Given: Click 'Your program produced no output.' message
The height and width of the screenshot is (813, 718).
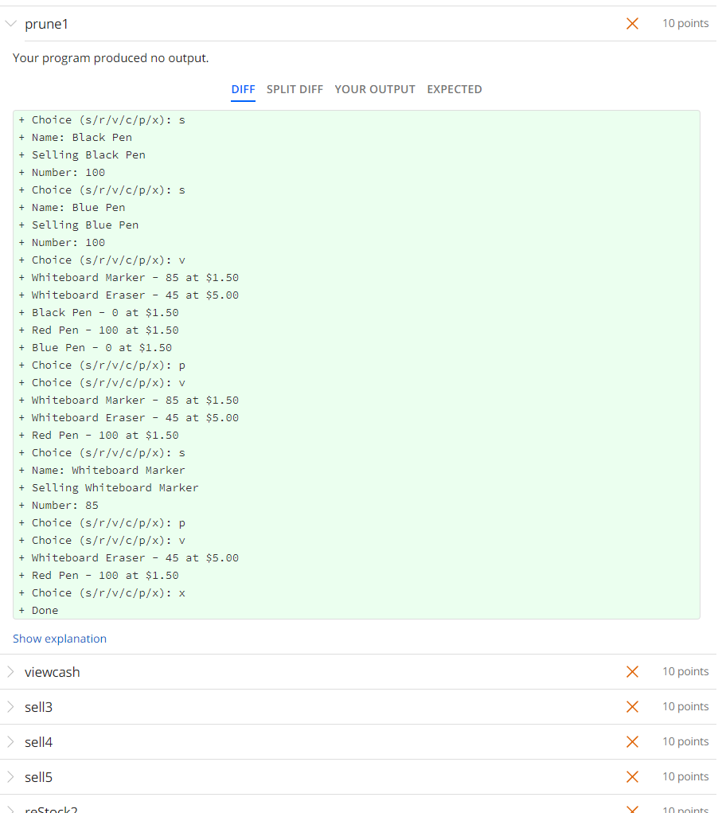Looking at the screenshot, I should tap(111, 58).
